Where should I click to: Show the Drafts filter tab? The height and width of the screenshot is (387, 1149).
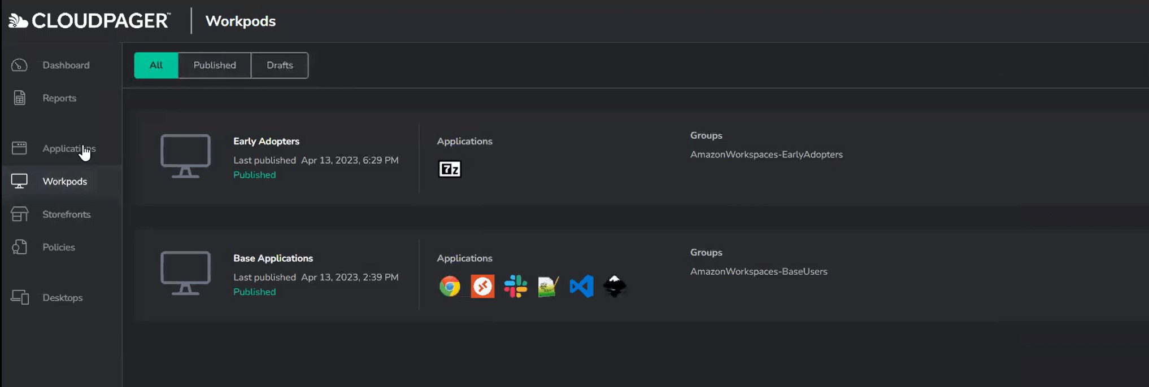280,65
